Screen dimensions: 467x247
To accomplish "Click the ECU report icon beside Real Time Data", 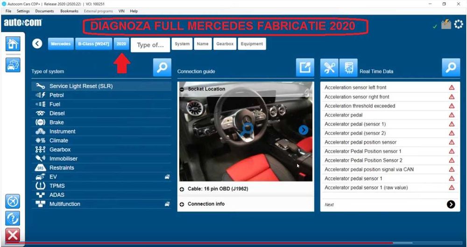I will pos(348,68).
